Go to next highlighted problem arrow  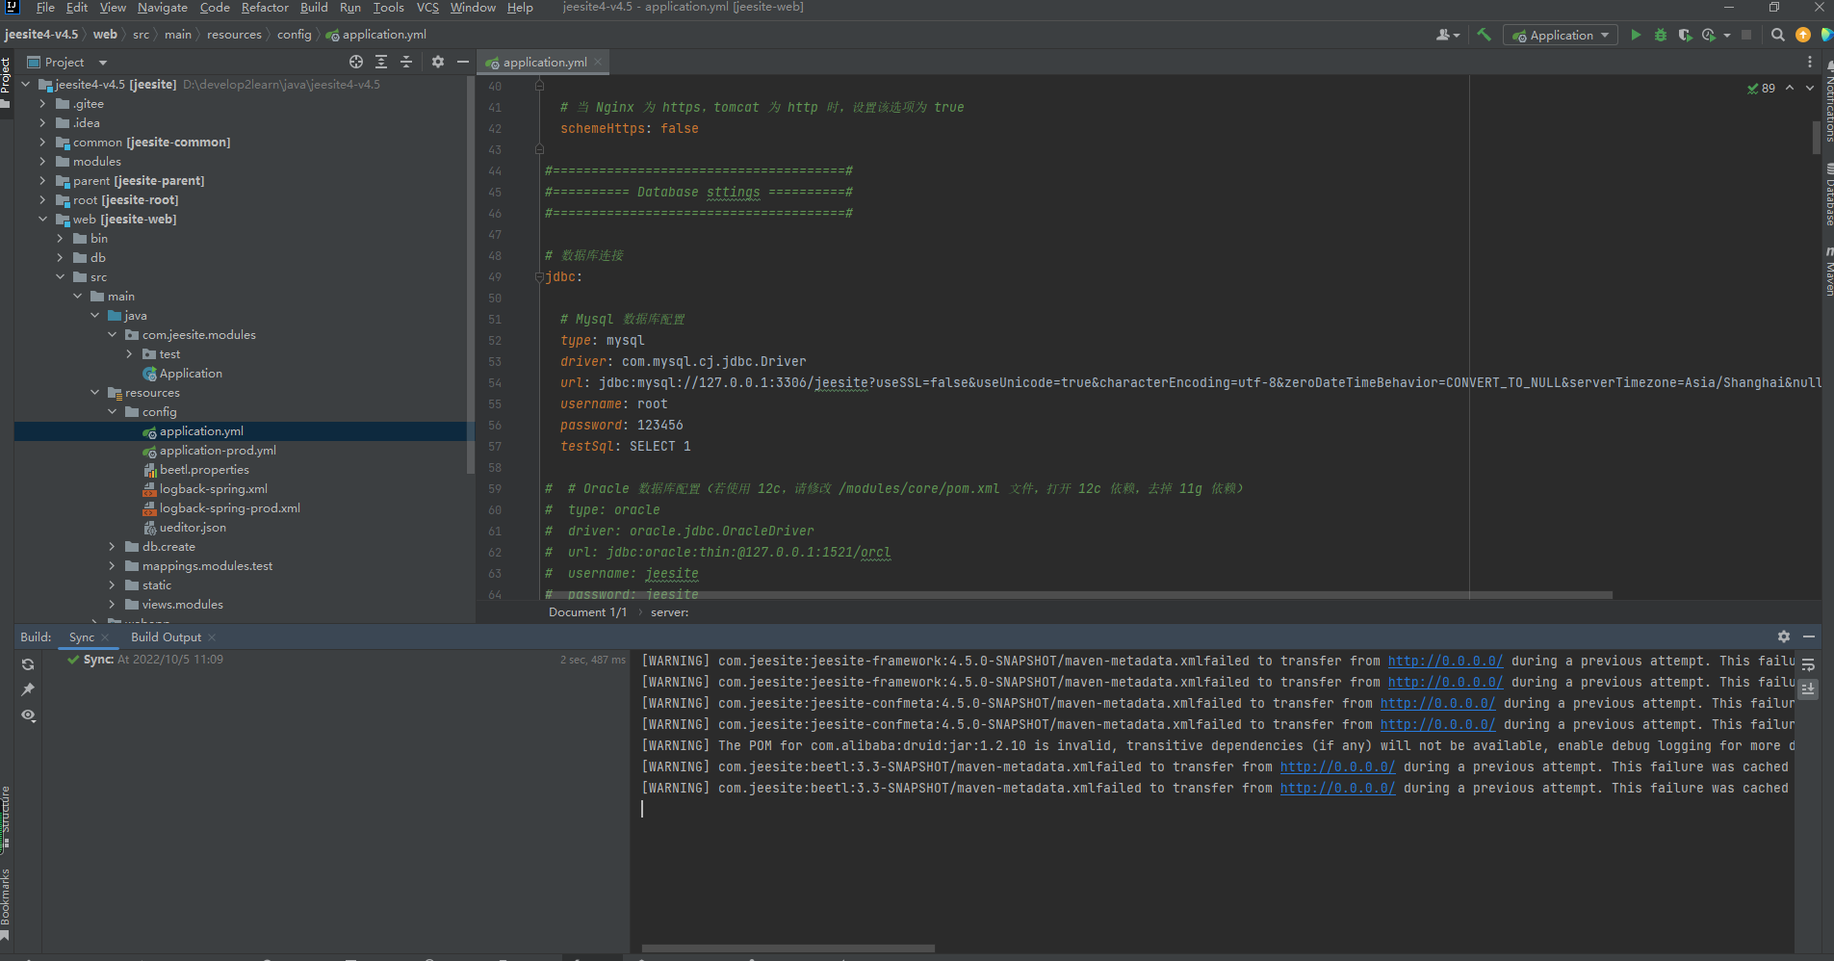pyautogui.click(x=1810, y=88)
